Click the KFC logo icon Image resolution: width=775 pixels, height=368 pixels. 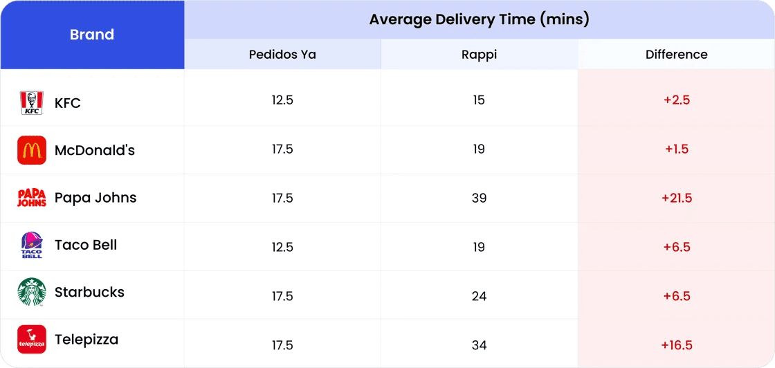32,103
